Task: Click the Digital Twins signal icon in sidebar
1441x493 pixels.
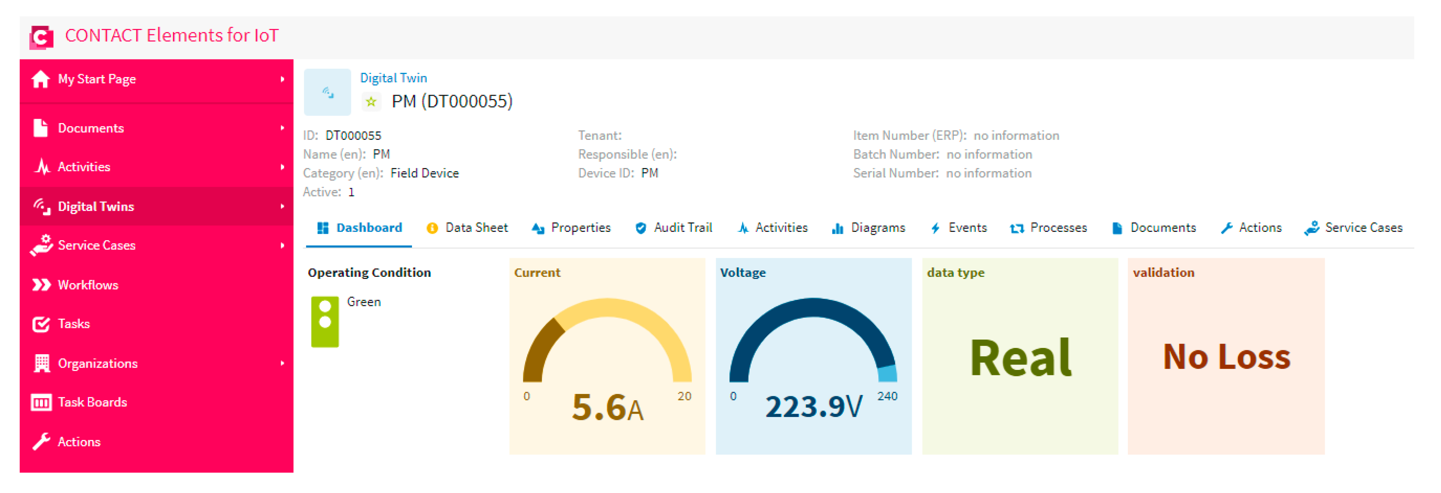Action: [41, 206]
